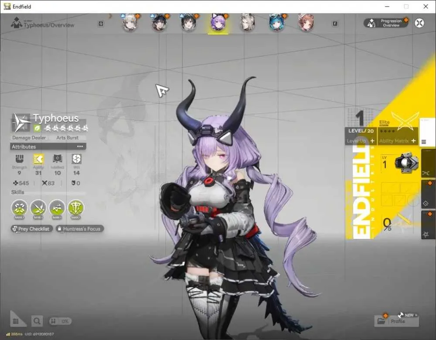
Task: Click the UID text in the status line
Action: point(40,334)
